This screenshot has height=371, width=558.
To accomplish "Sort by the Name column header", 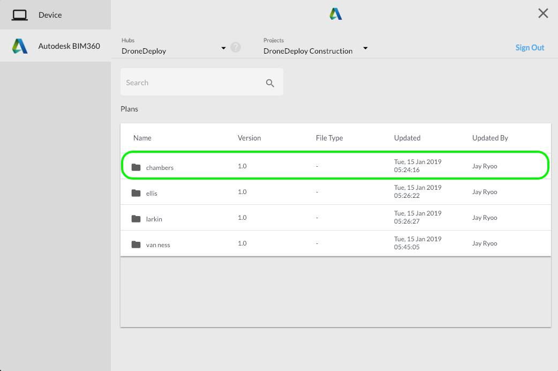I will pyautogui.click(x=142, y=138).
